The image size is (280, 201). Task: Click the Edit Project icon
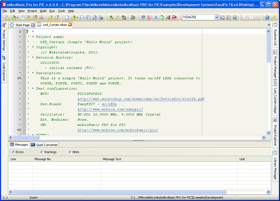[28, 17]
